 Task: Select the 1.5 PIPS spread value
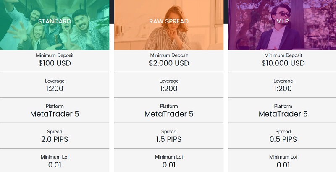pyautogui.click(x=169, y=139)
